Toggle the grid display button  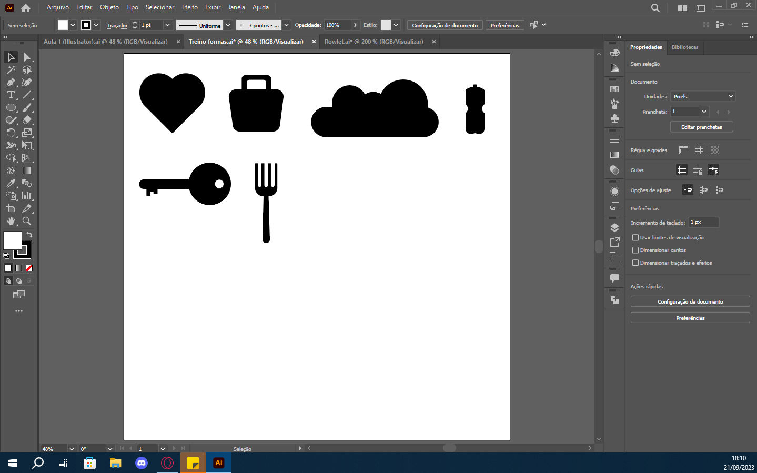click(x=699, y=150)
